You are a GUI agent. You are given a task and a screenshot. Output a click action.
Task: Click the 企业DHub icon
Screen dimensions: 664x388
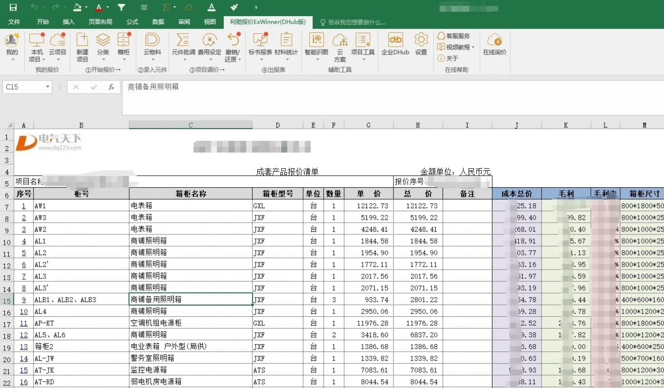[395, 44]
